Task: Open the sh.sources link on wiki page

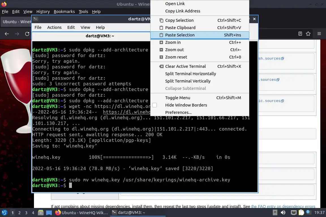Action: [271, 58]
